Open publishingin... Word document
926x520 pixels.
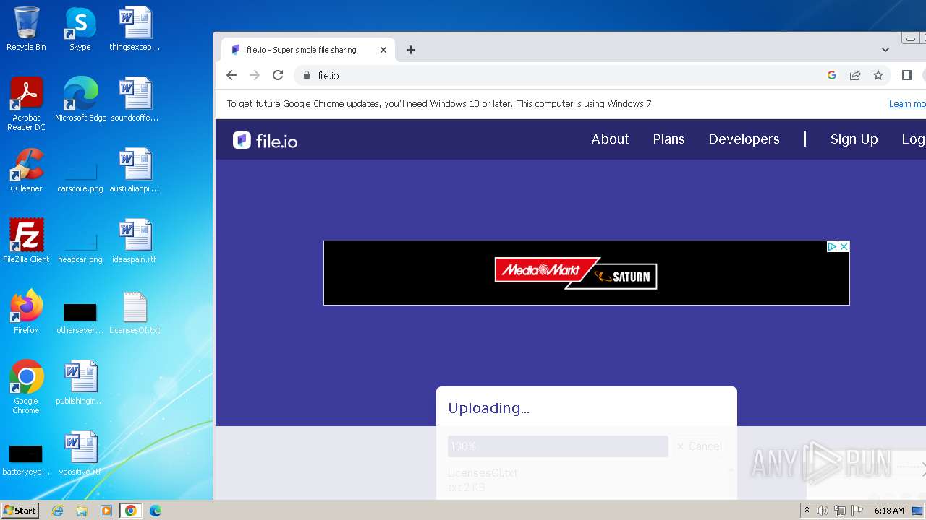(x=80, y=383)
